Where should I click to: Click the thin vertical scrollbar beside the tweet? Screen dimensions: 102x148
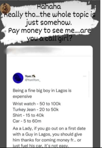(89, 84)
